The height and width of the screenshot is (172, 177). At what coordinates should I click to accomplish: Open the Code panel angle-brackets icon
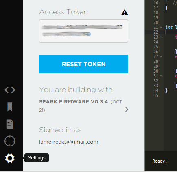tap(10, 90)
